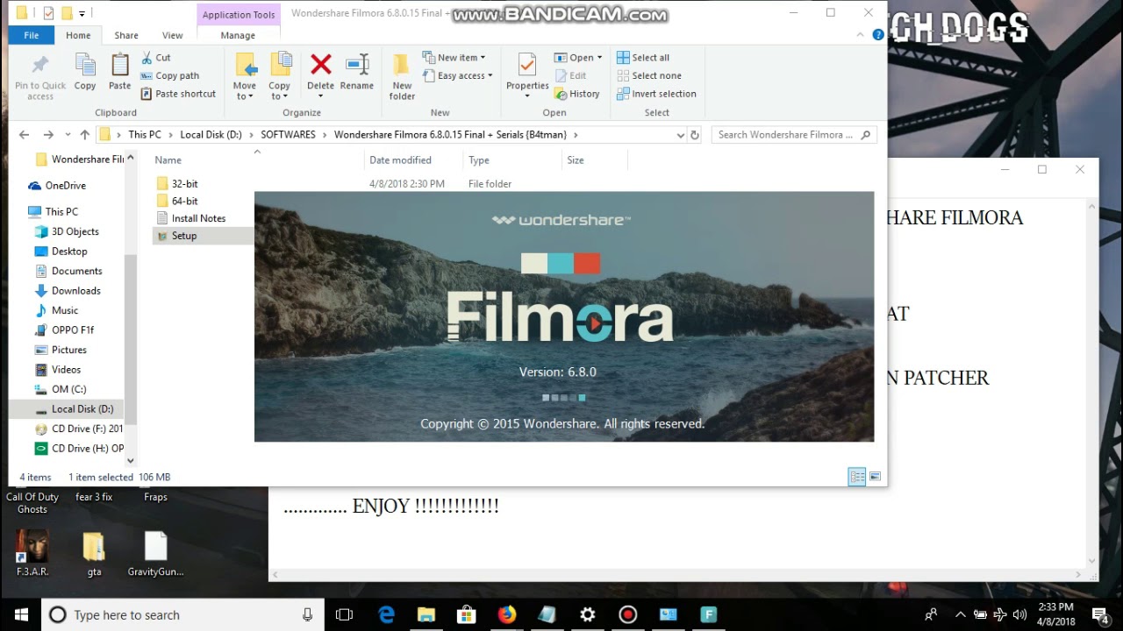Expand recent locations arrow
The width and height of the screenshot is (1123, 631).
pyautogui.click(x=68, y=135)
